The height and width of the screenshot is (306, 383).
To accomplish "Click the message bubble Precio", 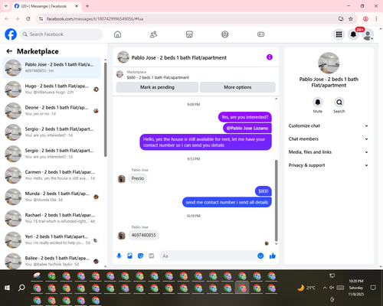I will tap(138, 178).
